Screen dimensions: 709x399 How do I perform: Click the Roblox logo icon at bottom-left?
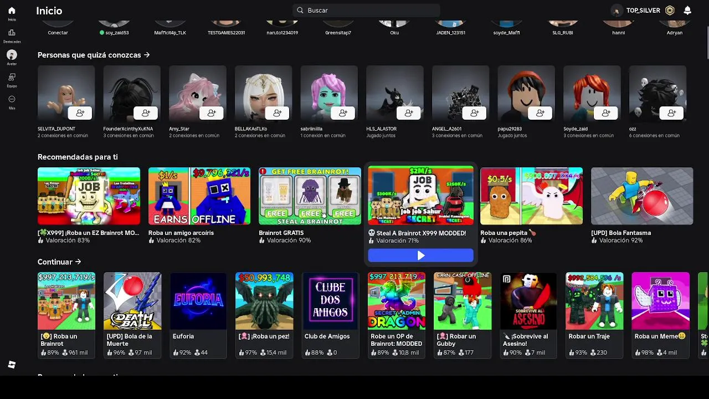[12, 365]
